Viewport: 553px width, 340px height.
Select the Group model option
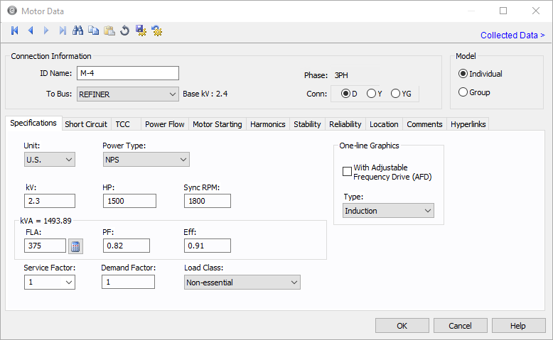pyautogui.click(x=463, y=92)
